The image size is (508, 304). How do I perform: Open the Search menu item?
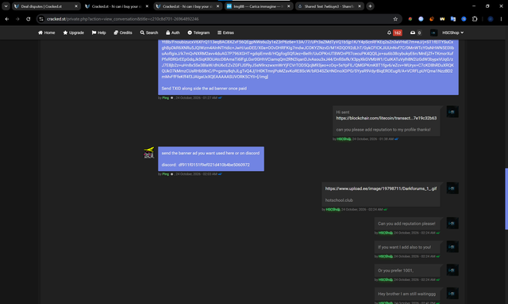point(149,32)
